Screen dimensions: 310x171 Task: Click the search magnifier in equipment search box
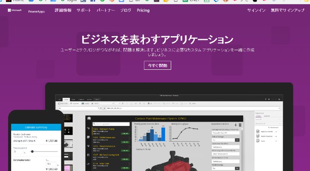94,124
